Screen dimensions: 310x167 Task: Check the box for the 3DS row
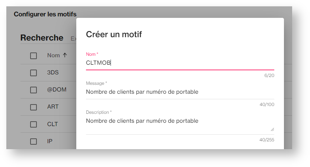tap(33, 73)
